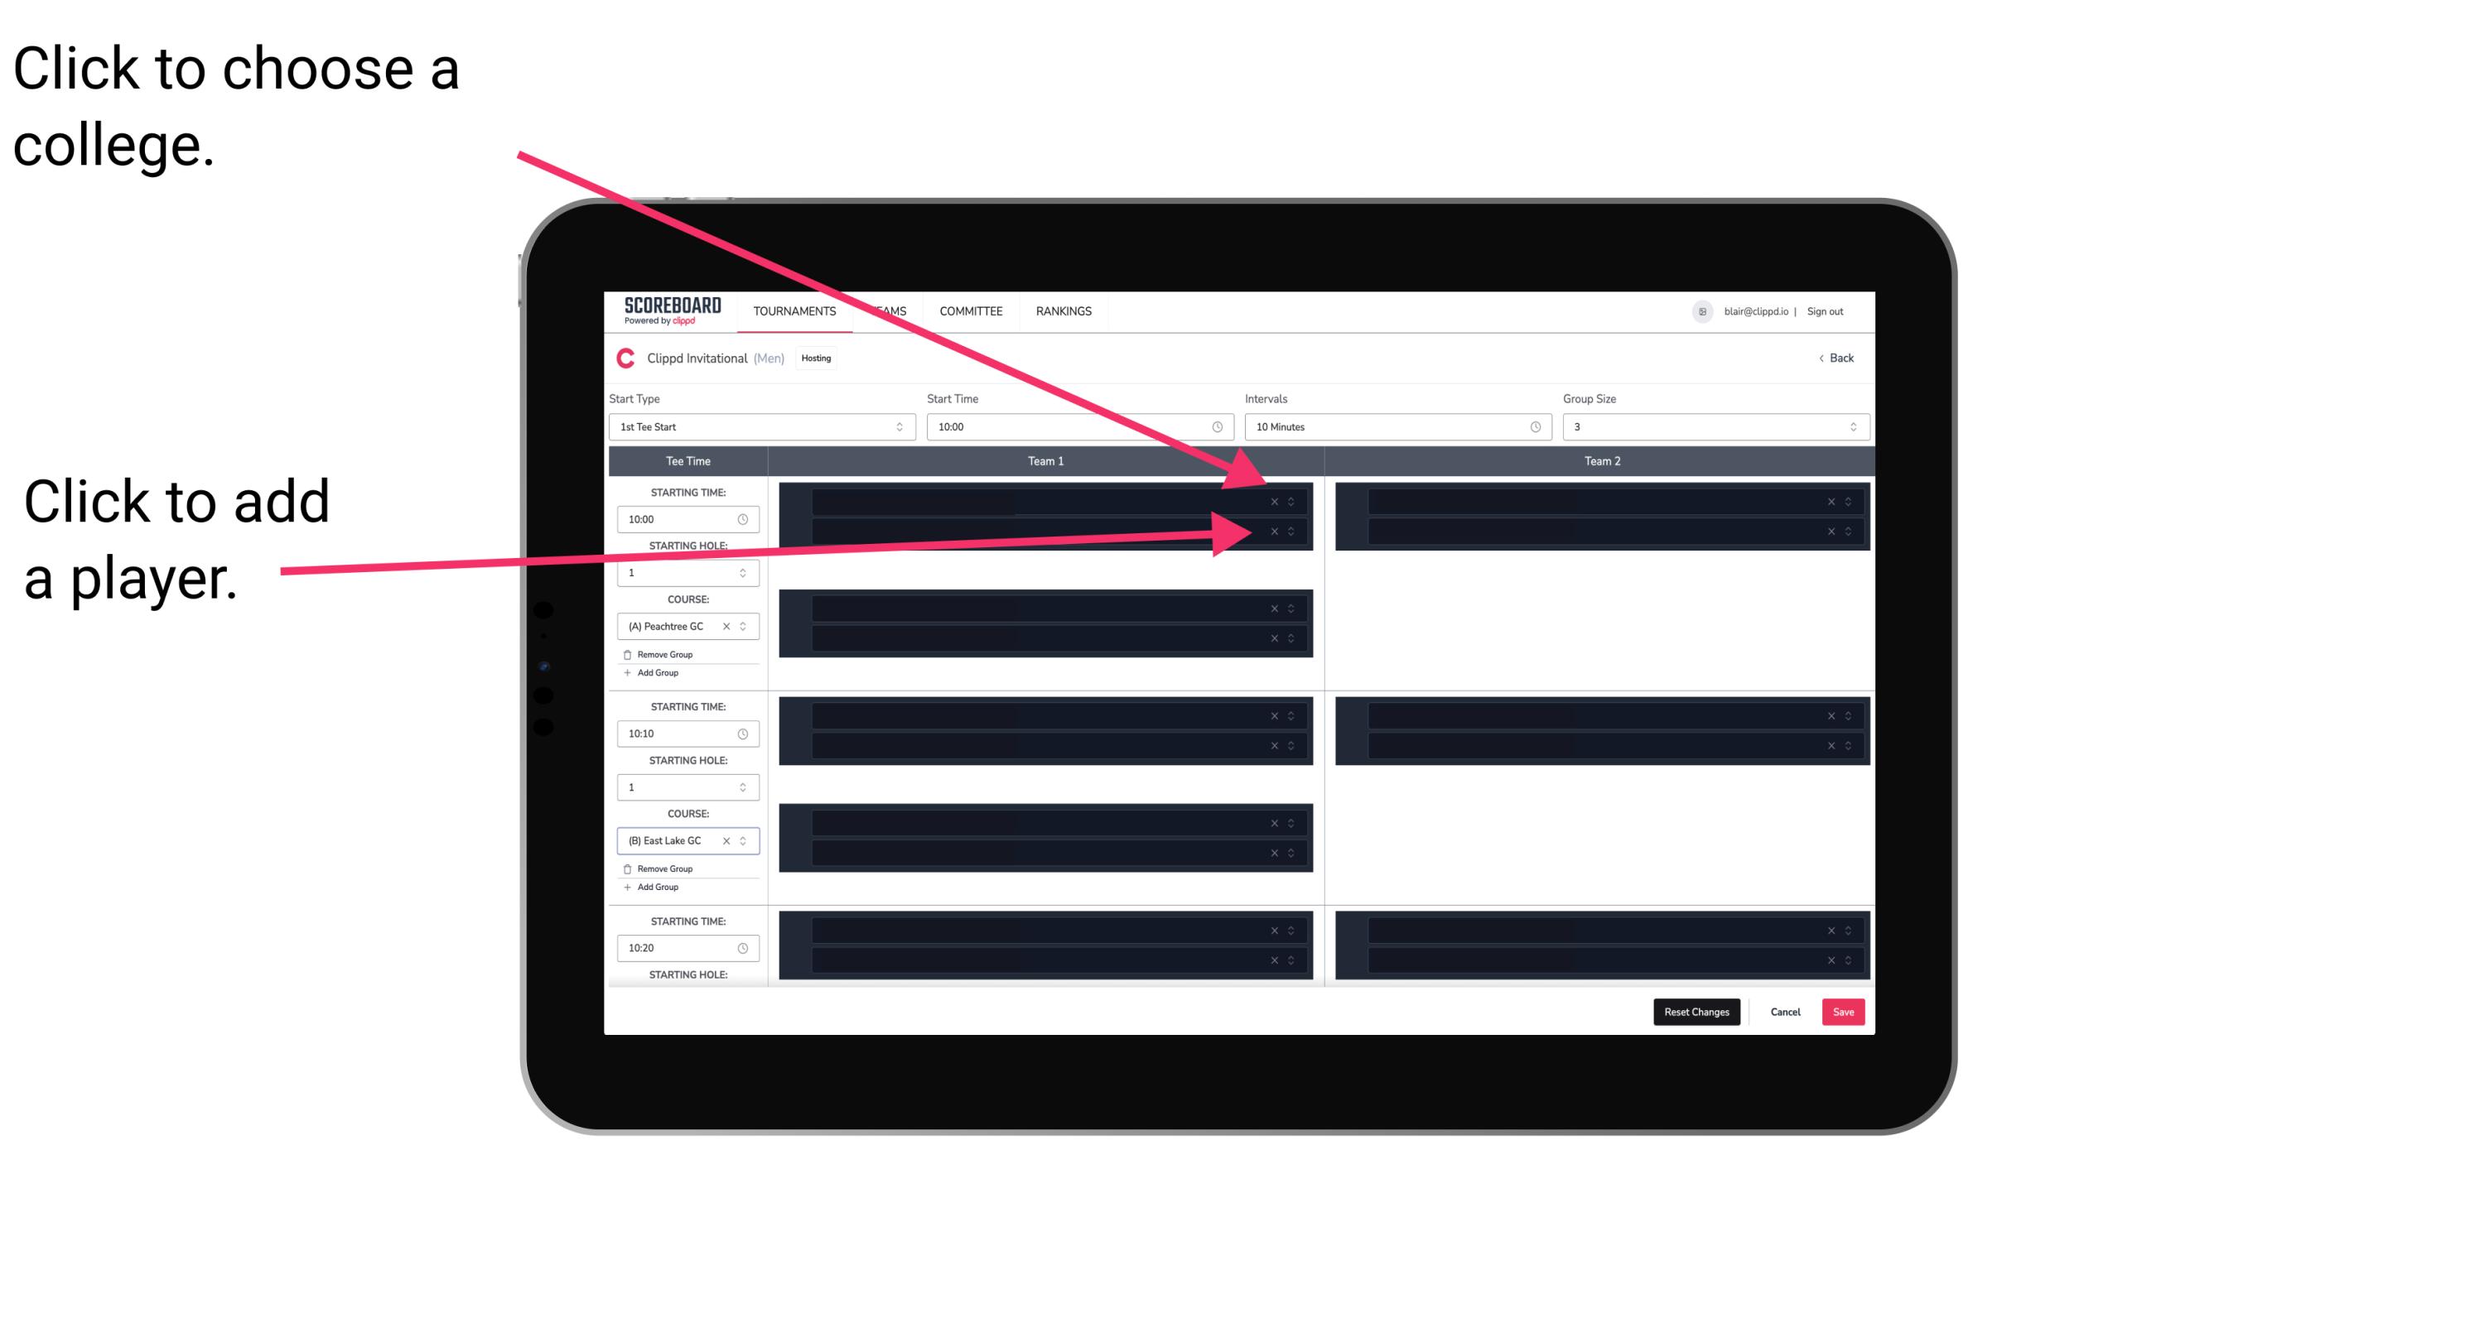Click the X icon on Team 1 first row
The height and width of the screenshot is (1328, 2470).
pyautogui.click(x=1274, y=502)
